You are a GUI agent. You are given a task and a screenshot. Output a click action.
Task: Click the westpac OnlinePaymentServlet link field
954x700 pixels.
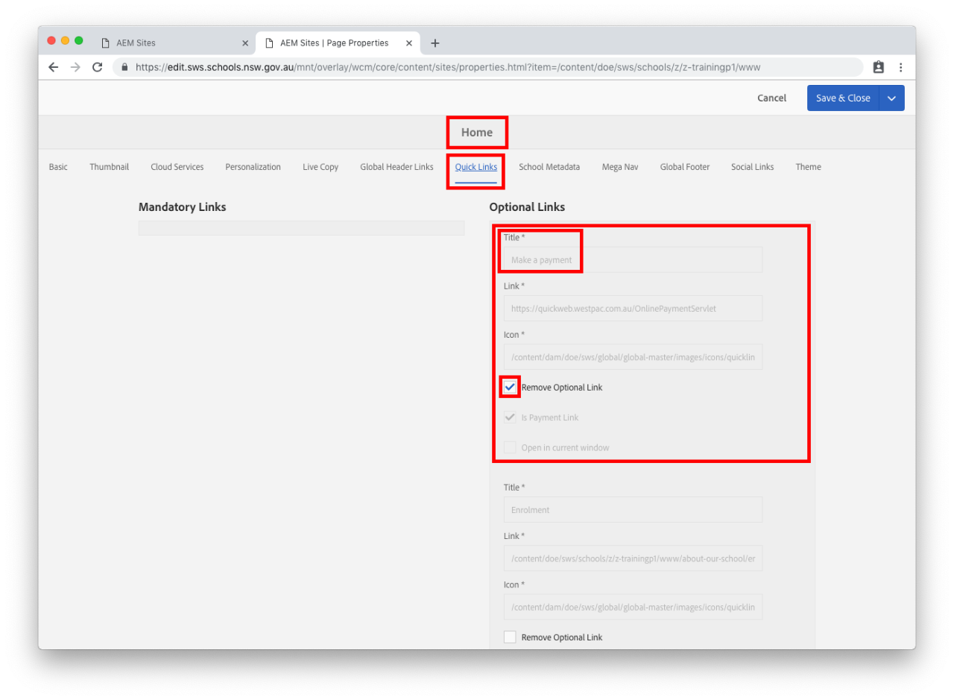(x=633, y=309)
